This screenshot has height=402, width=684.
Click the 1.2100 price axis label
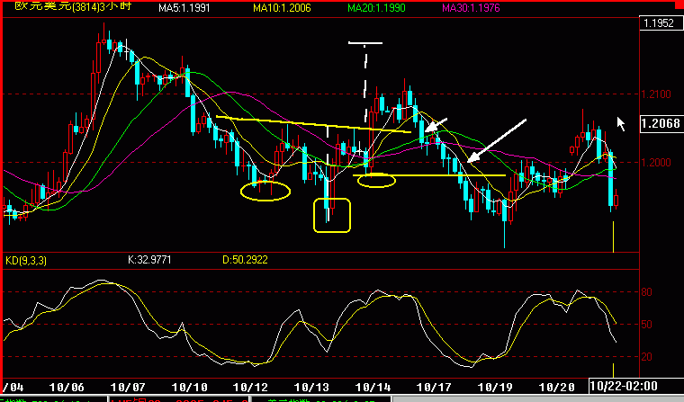[x=656, y=94]
